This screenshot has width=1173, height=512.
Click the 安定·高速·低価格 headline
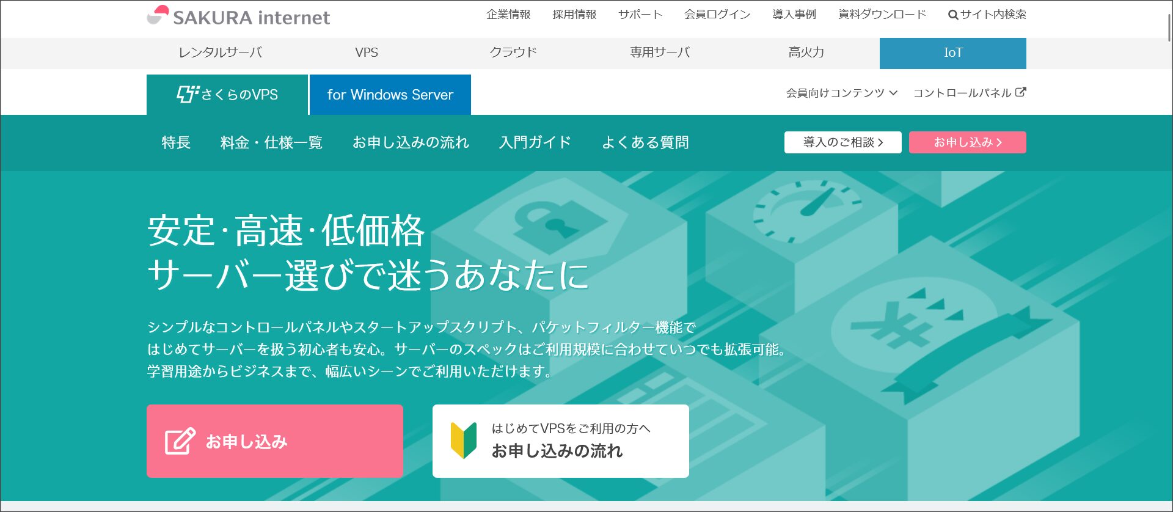pyautogui.click(x=286, y=231)
